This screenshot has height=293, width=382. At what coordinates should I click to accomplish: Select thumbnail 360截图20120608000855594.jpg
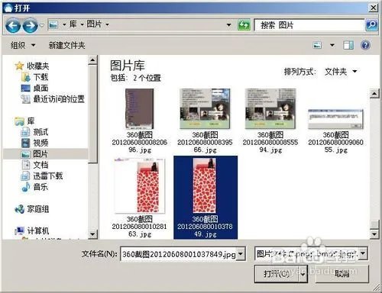pos(270,121)
